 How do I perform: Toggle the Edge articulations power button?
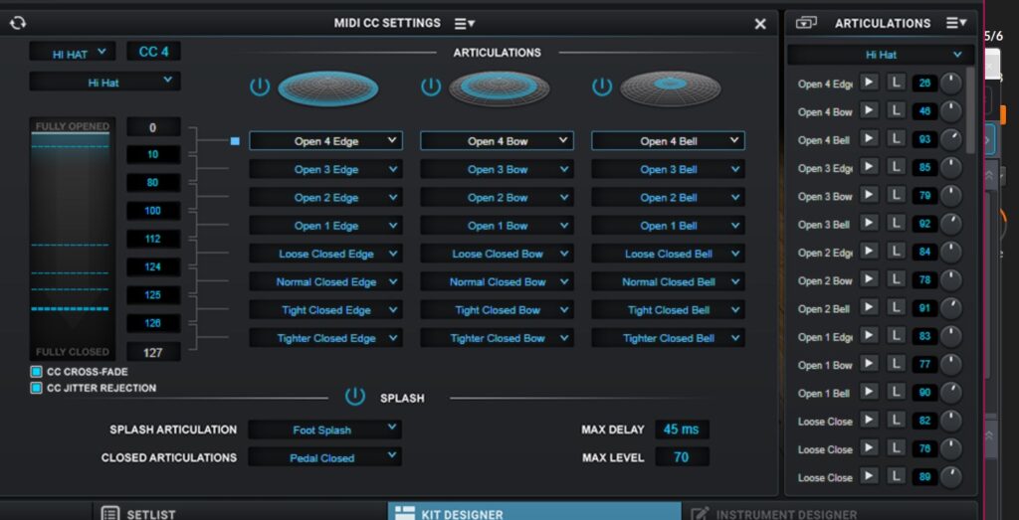coord(260,87)
